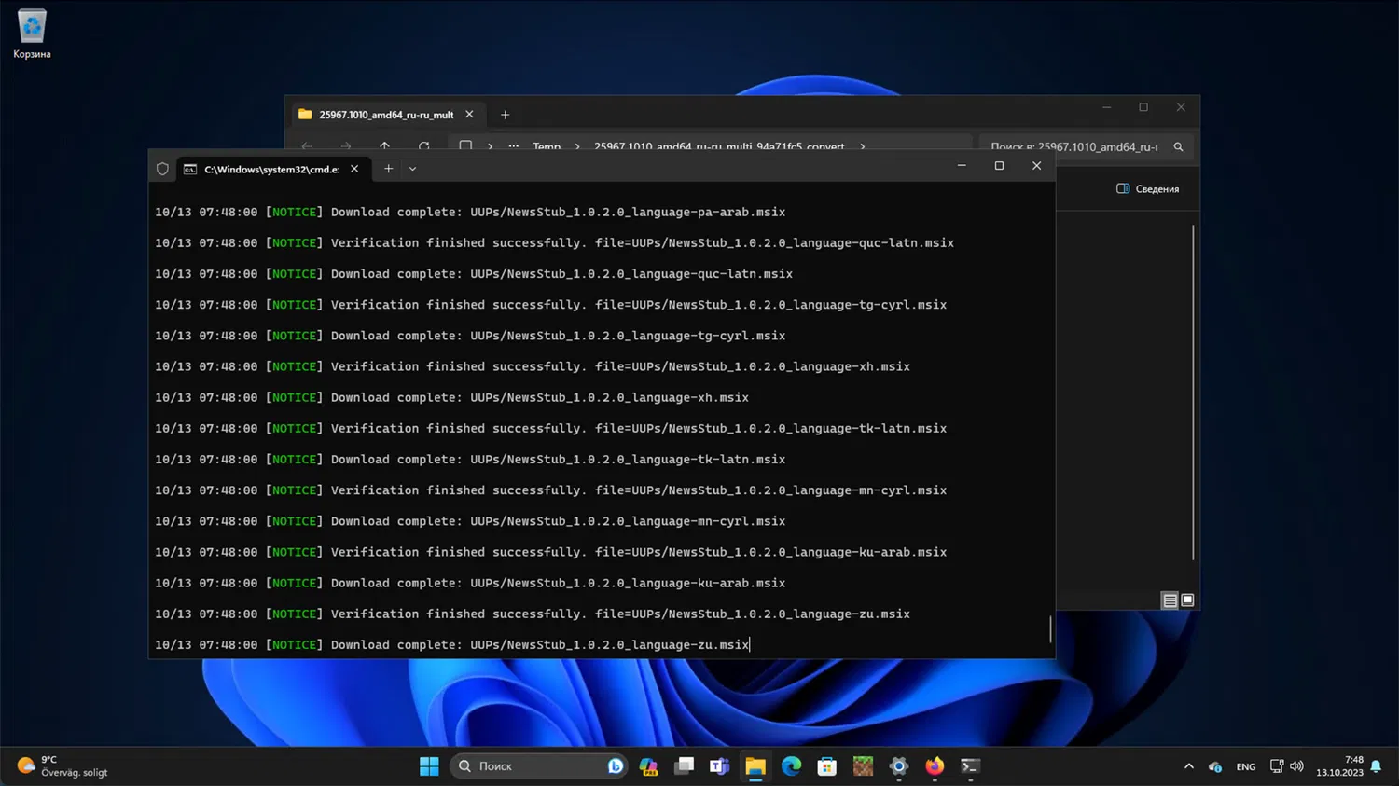Switch Explorer to details list view
This screenshot has height=786, width=1399.
tap(1170, 600)
